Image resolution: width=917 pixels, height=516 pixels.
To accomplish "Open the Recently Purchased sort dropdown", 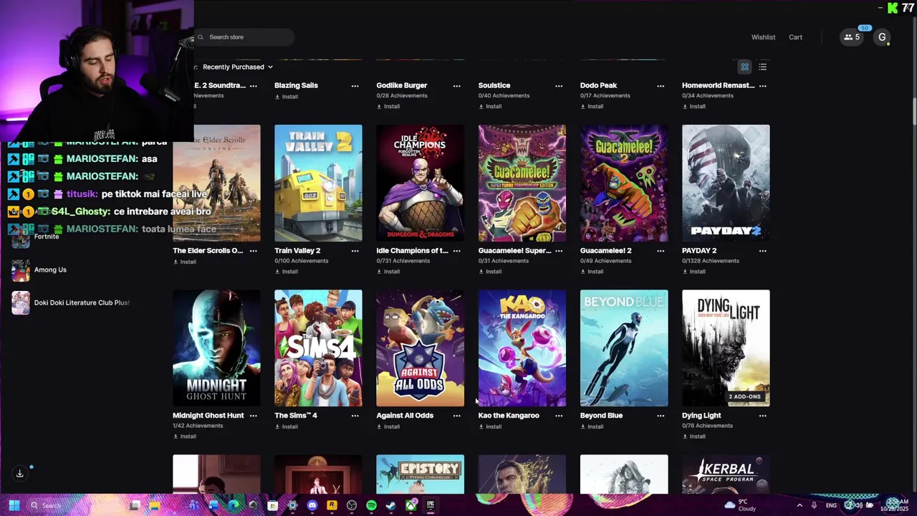I will pos(237,67).
